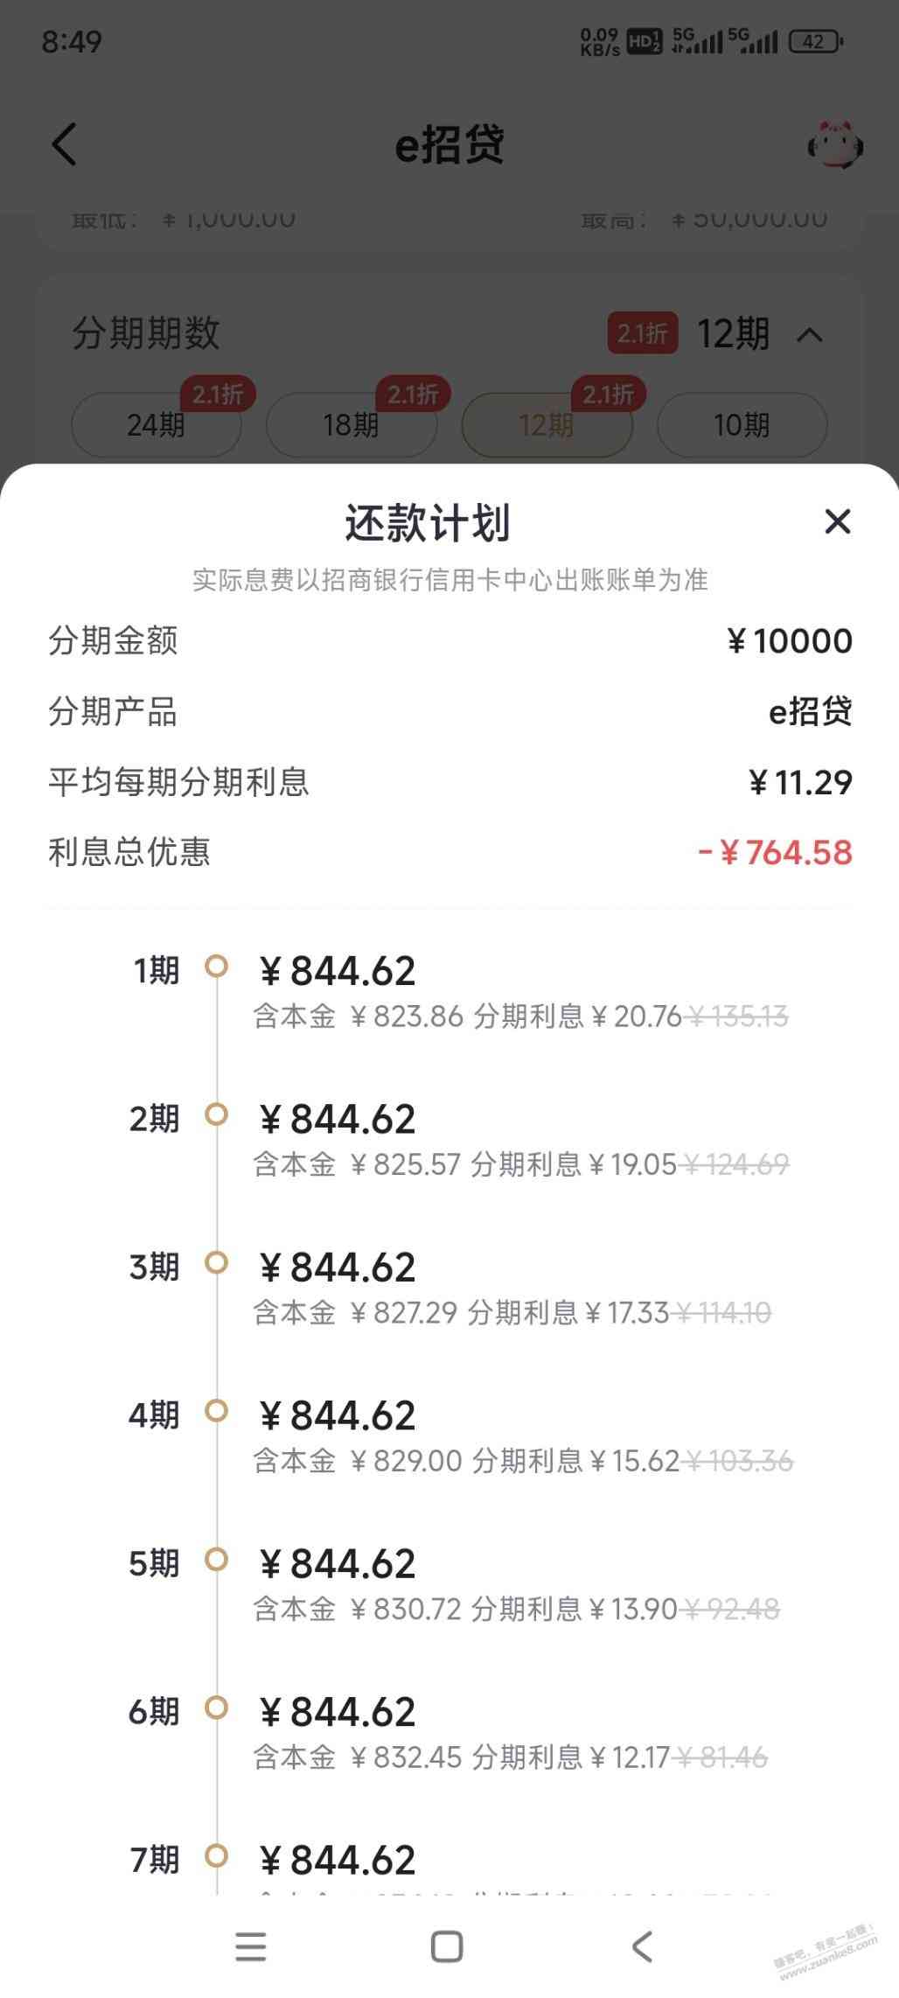Select the 24期 installment option

(156, 425)
